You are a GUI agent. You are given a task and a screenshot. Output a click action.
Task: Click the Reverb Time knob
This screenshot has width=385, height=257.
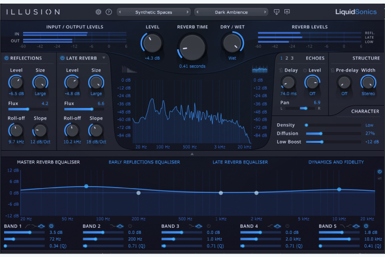pyautogui.click(x=192, y=47)
